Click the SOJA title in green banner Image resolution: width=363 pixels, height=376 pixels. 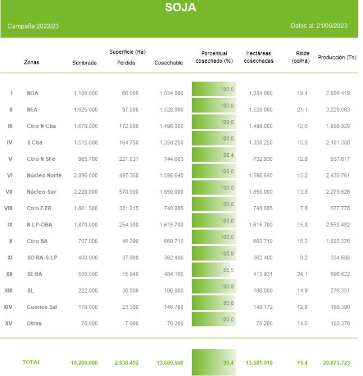(x=180, y=8)
